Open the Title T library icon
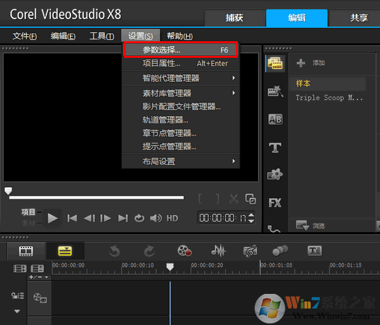The image size is (380, 325). tap(275, 147)
